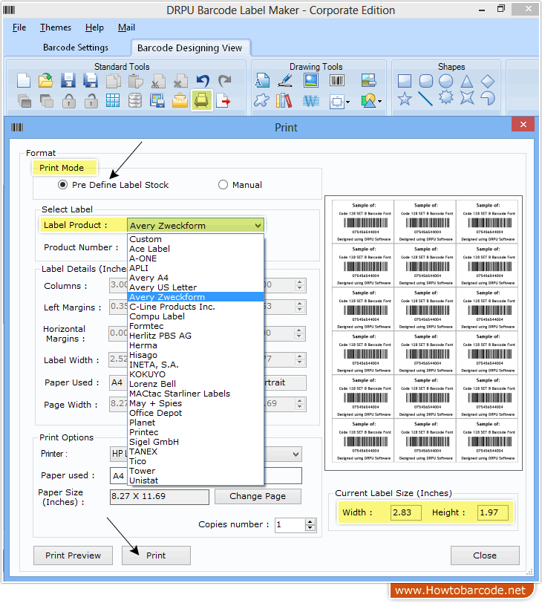Click the Save floppy disk icon
Image resolution: width=542 pixels, height=603 pixels.
pos(68,81)
